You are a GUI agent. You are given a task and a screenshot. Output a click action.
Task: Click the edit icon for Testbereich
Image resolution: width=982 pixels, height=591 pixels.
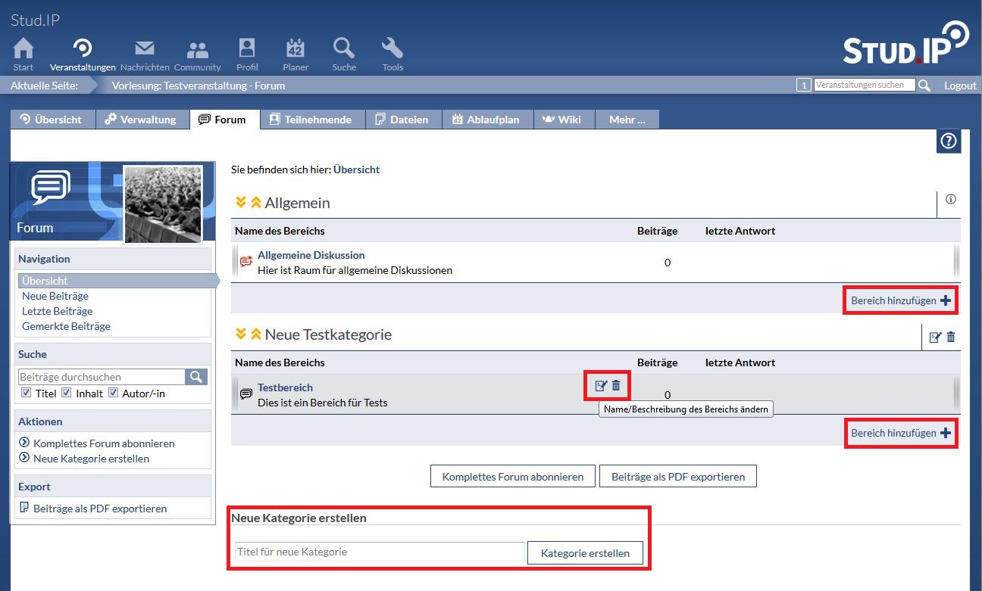(601, 386)
